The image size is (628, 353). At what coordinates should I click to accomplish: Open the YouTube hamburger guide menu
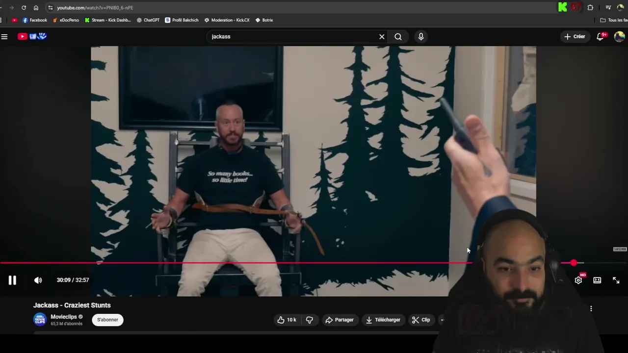pos(4,36)
